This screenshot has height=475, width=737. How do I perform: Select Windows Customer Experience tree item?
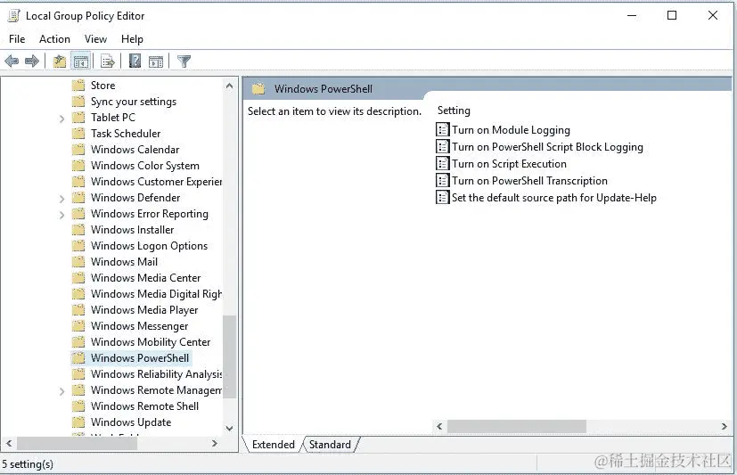tap(156, 181)
